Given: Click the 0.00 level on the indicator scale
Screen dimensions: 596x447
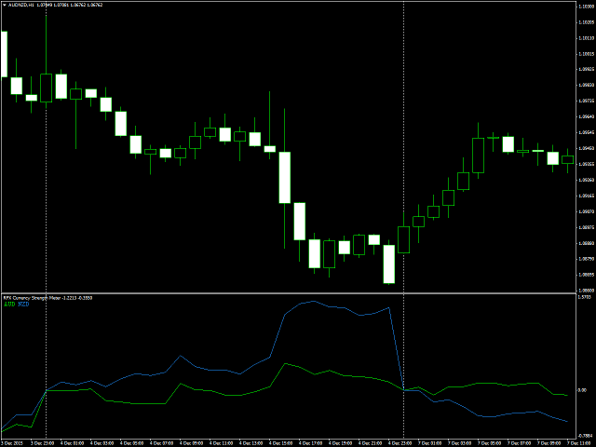Looking at the screenshot, I should pos(582,390).
